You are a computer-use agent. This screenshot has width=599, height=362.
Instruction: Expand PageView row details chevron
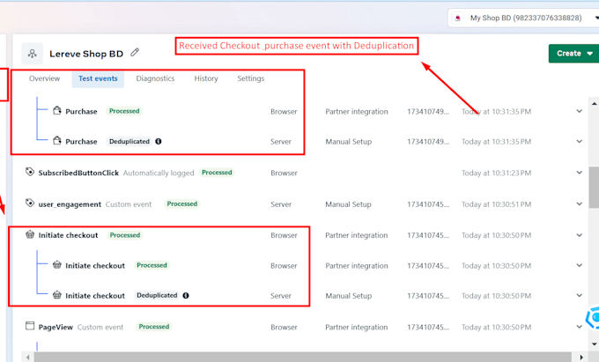click(579, 327)
